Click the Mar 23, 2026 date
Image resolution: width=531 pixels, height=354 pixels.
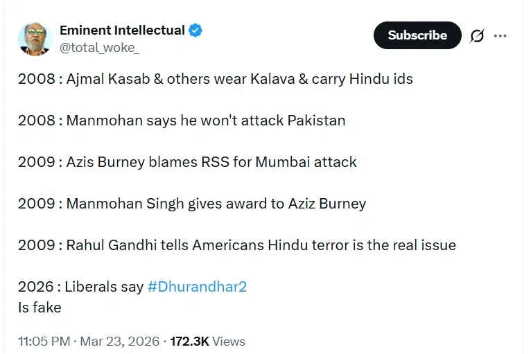click(x=119, y=341)
